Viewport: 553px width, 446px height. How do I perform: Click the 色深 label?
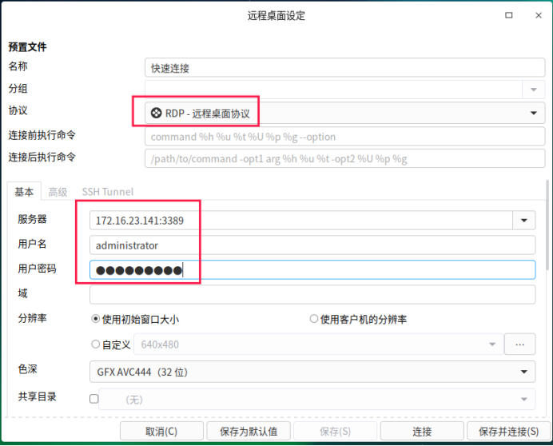[27, 369]
